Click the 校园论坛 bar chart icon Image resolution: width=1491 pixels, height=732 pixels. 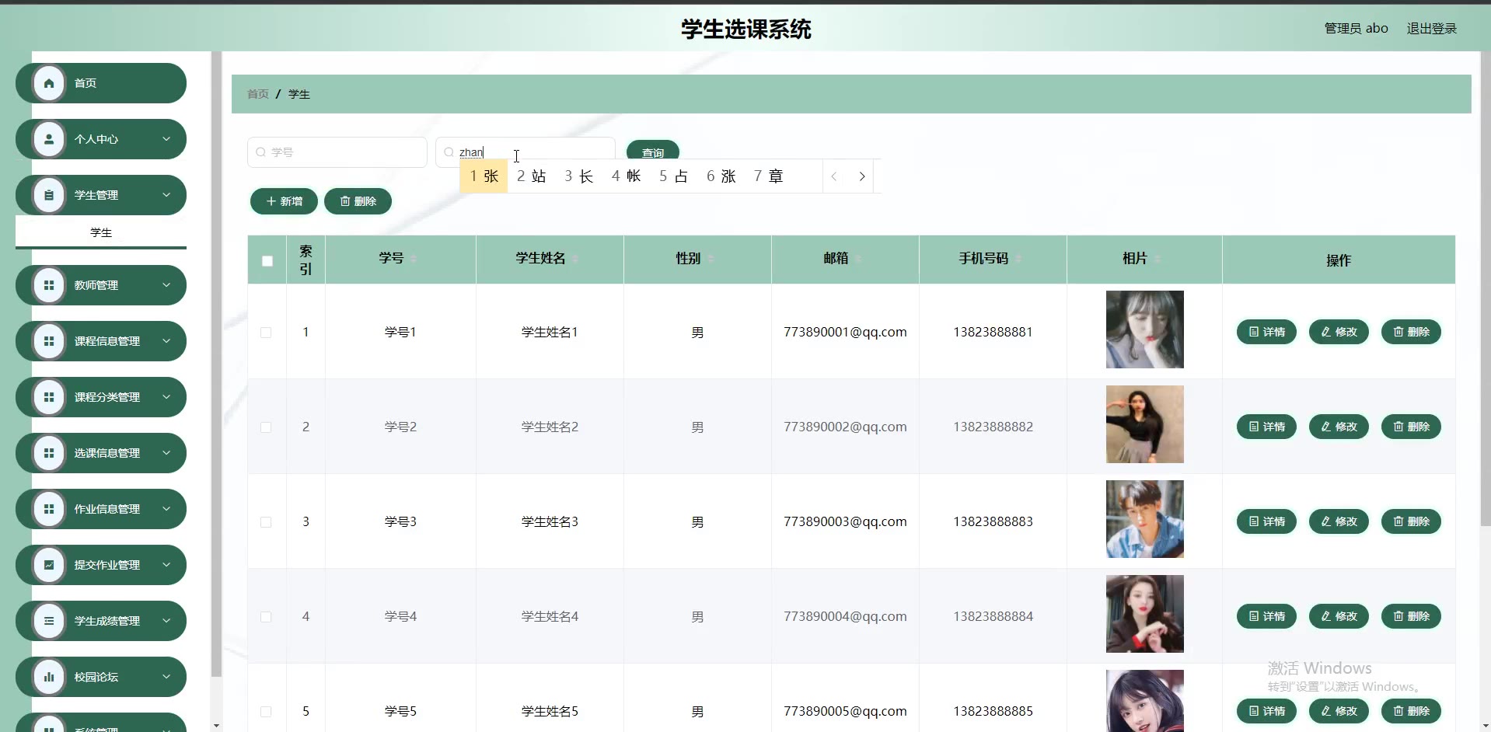pos(49,677)
